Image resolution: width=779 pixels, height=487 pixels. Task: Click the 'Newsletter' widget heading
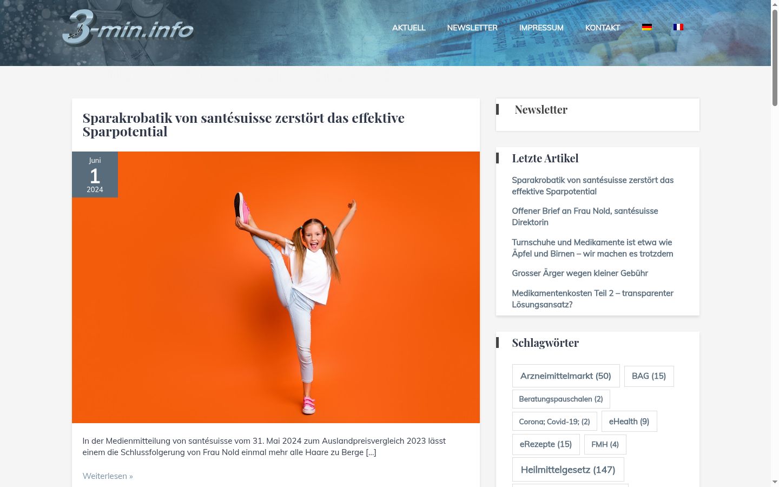point(541,110)
